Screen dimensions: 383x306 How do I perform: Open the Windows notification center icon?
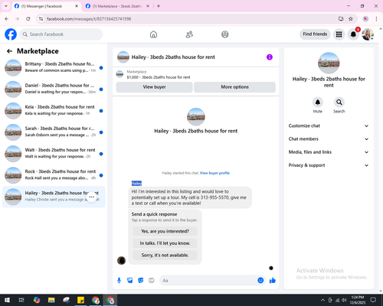373,300
